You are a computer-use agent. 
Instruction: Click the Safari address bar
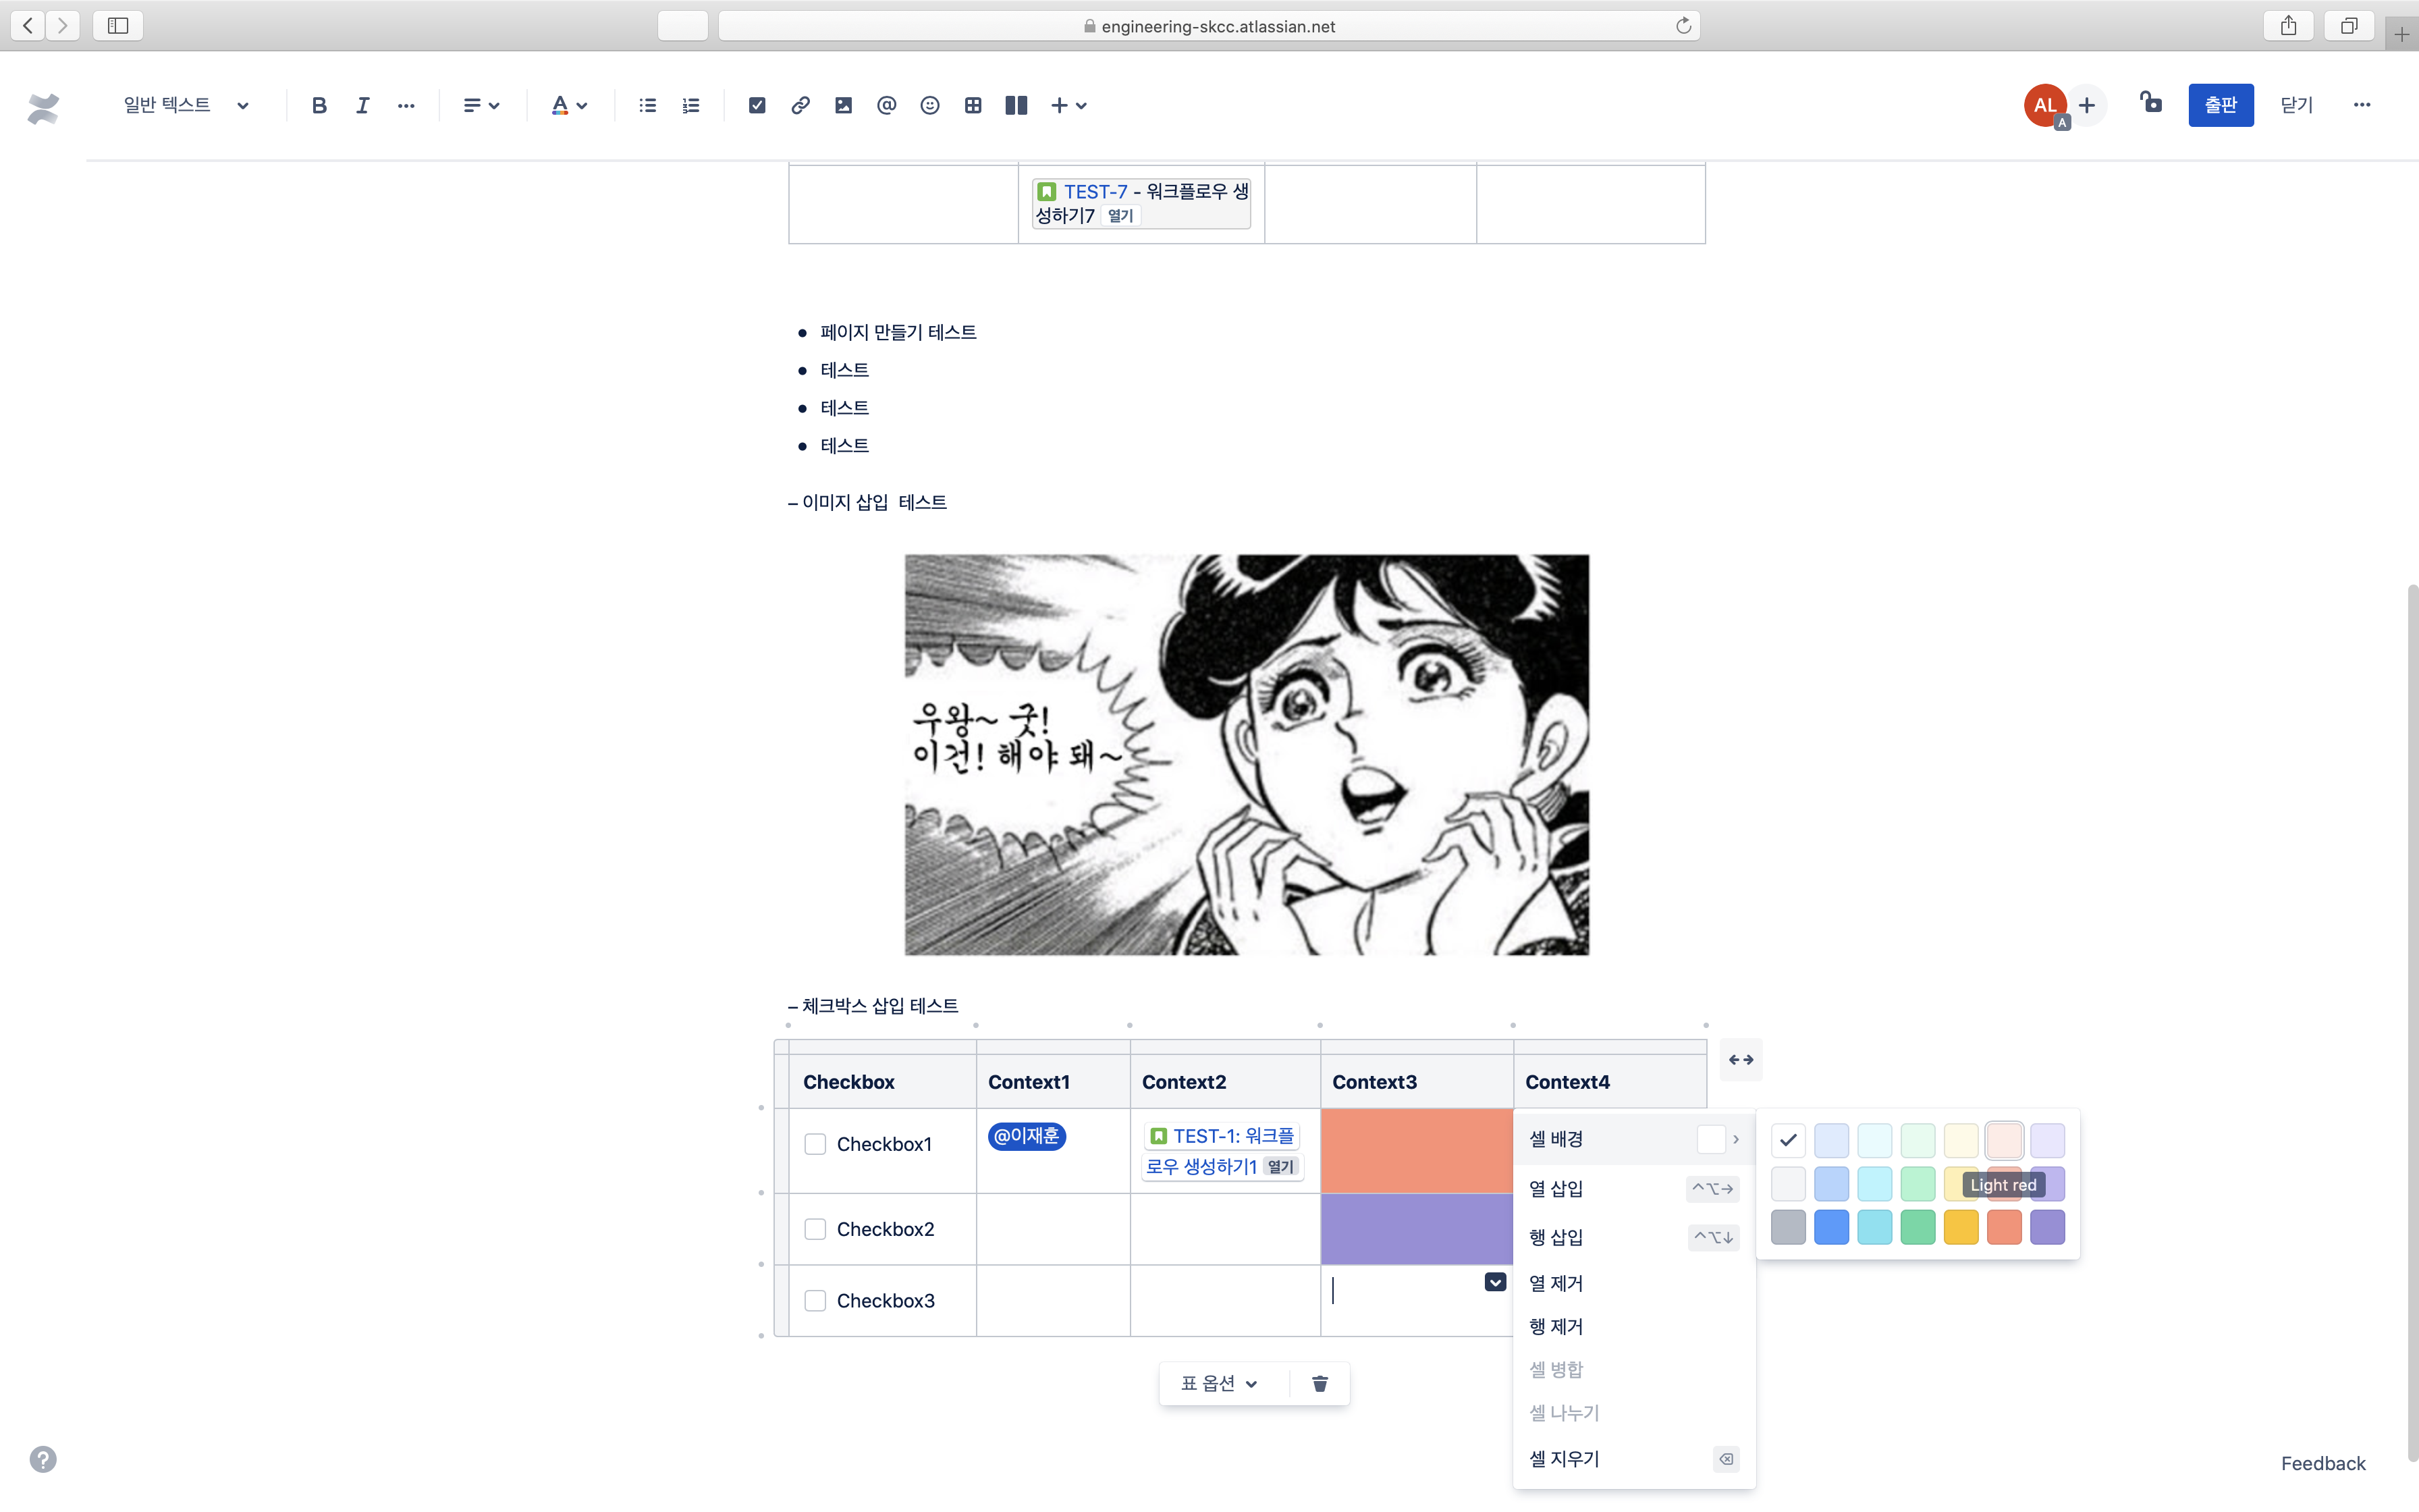[x=1209, y=26]
